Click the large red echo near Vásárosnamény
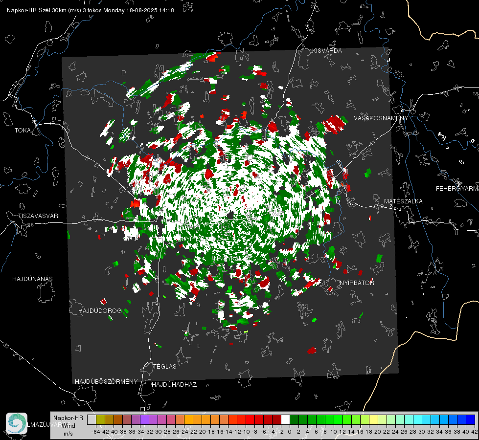Screen dimensions: 479x440 click(x=334, y=124)
